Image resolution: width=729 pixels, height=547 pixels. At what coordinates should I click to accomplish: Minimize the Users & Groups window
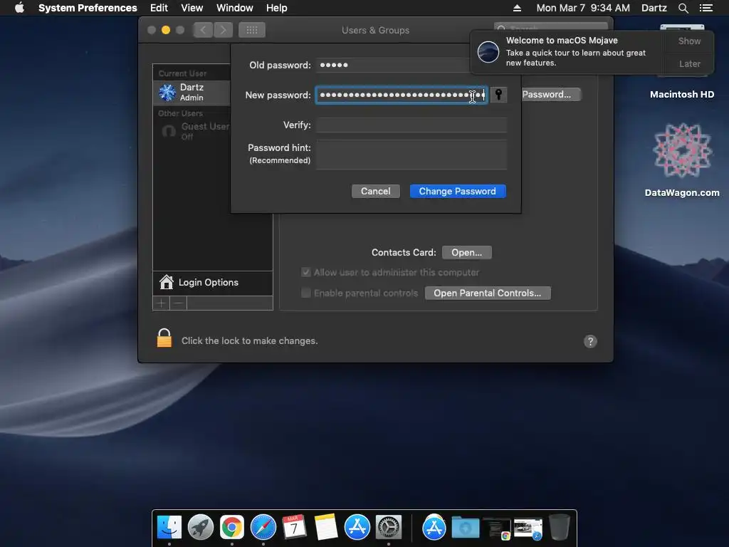click(x=165, y=30)
